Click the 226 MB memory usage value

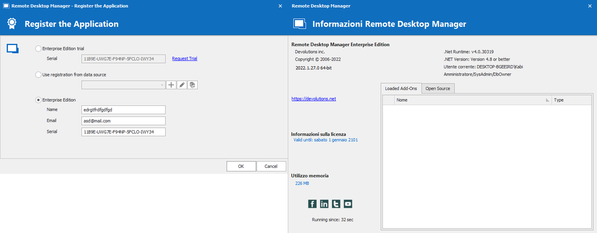302,184
